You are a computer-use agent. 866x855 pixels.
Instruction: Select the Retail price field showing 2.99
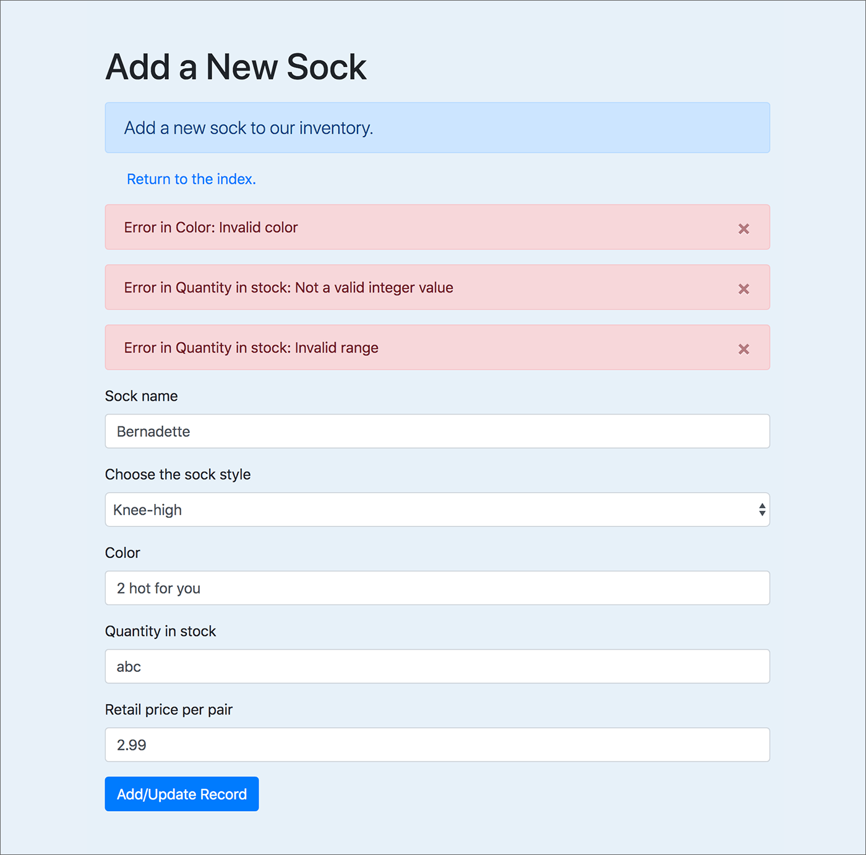click(437, 745)
